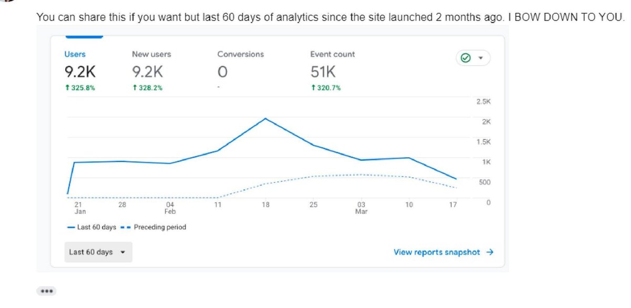631x308 pixels.
Task: Click the chart peak at 18 Feb
Action: tap(266, 119)
